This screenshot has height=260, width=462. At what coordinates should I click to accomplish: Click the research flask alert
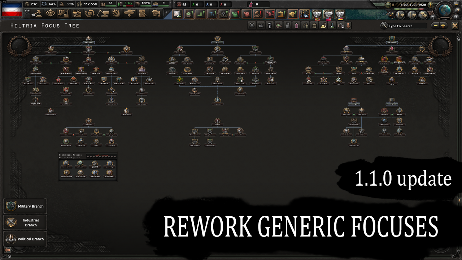[x=177, y=14]
